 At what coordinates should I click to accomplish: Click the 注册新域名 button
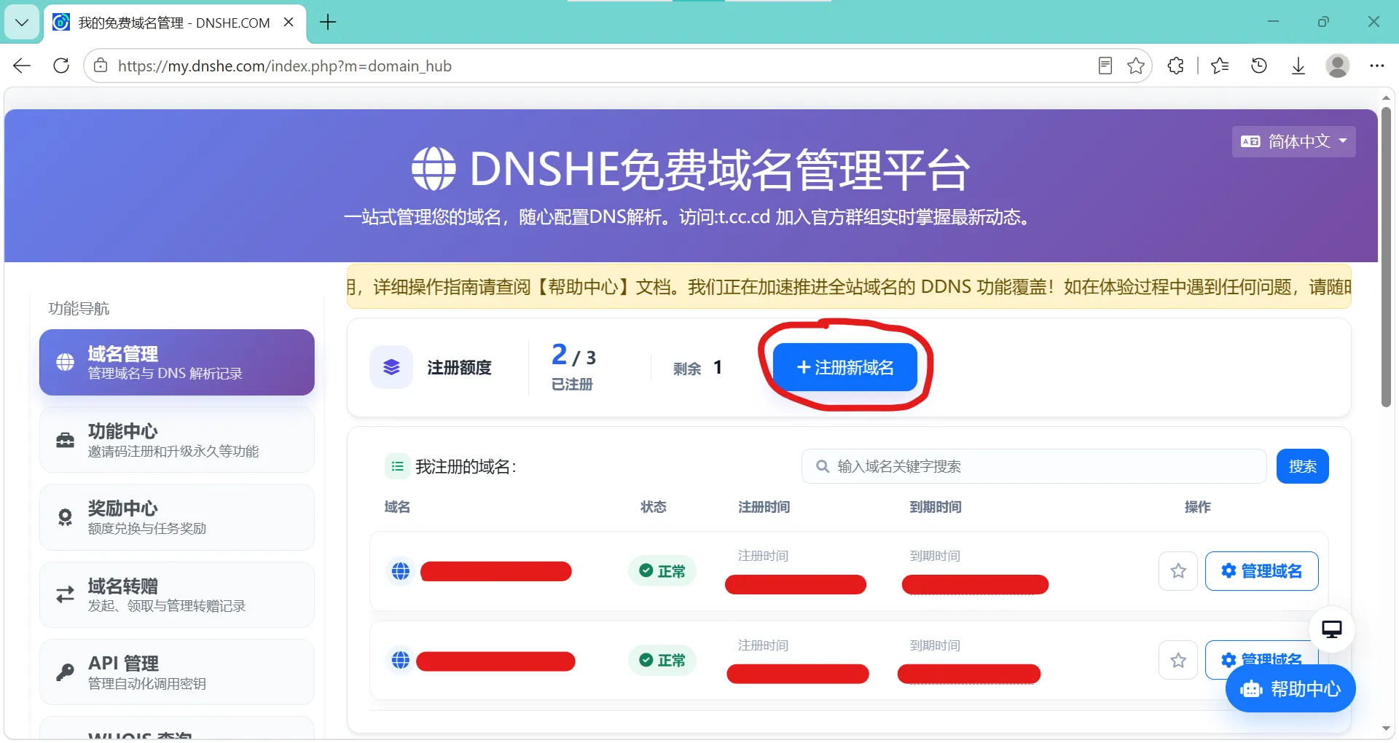point(845,367)
